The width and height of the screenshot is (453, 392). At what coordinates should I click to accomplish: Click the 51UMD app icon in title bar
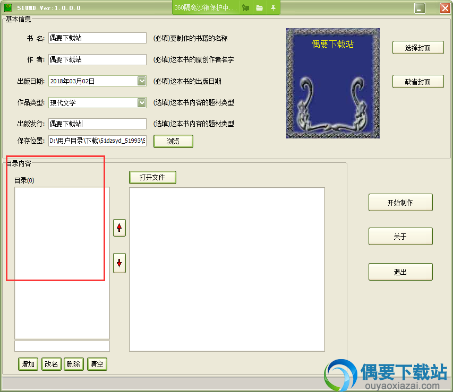(x=8, y=8)
